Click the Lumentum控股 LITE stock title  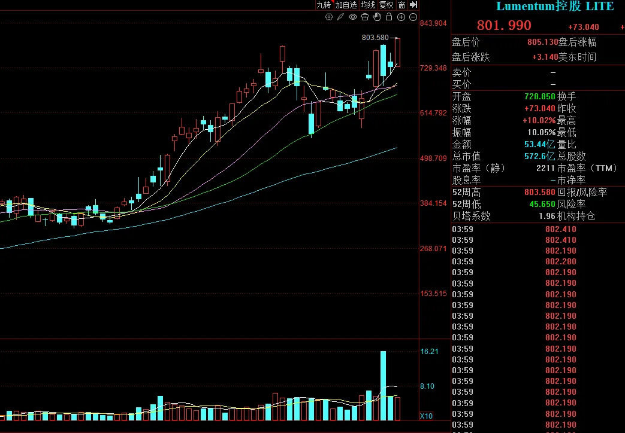point(555,6)
